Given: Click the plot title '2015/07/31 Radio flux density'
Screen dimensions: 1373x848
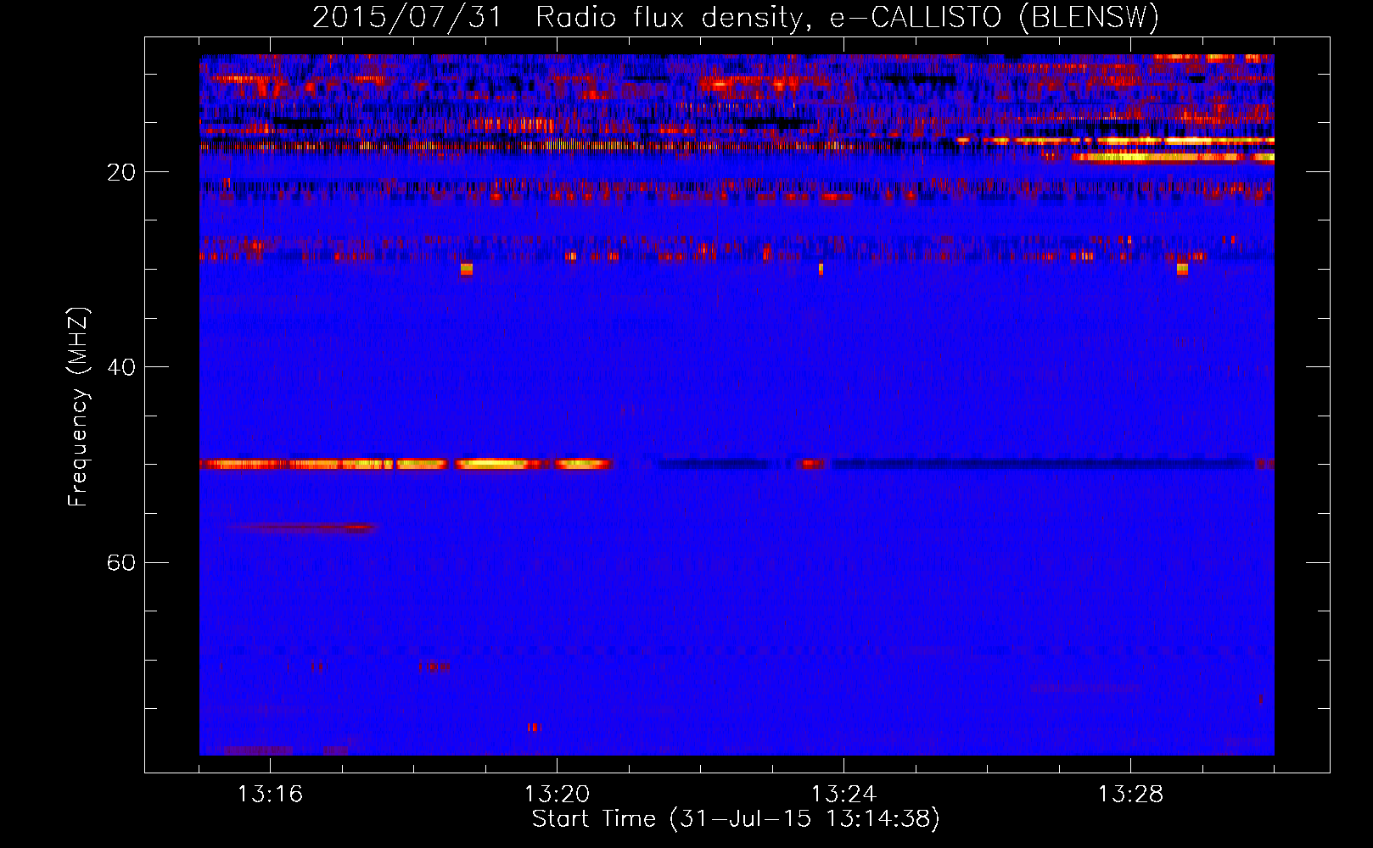Looking at the screenshot, I should tap(736, 17).
